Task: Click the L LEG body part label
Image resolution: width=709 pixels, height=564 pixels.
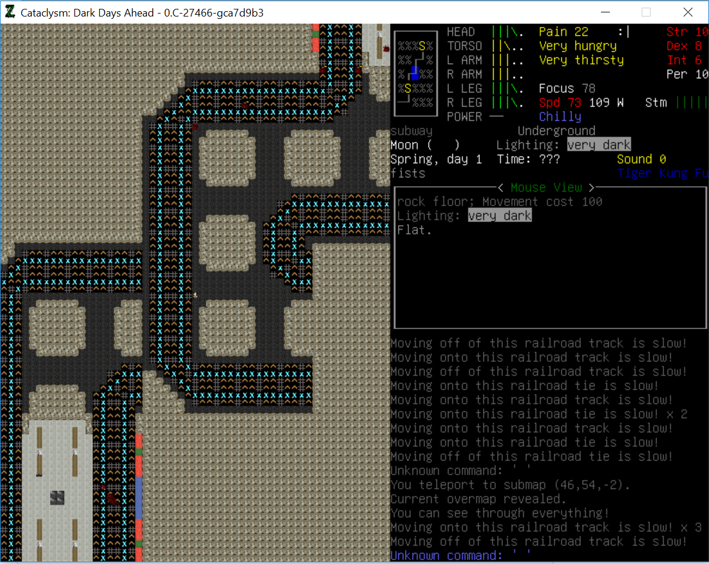Action: [x=465, y=88]
